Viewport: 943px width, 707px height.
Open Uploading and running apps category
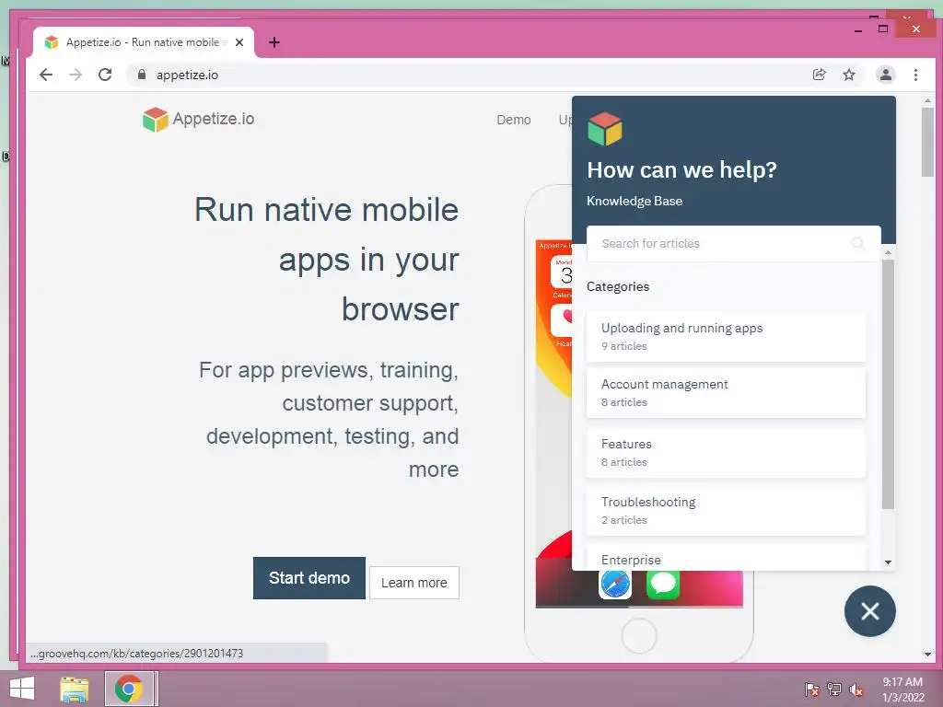click(726, 337)
